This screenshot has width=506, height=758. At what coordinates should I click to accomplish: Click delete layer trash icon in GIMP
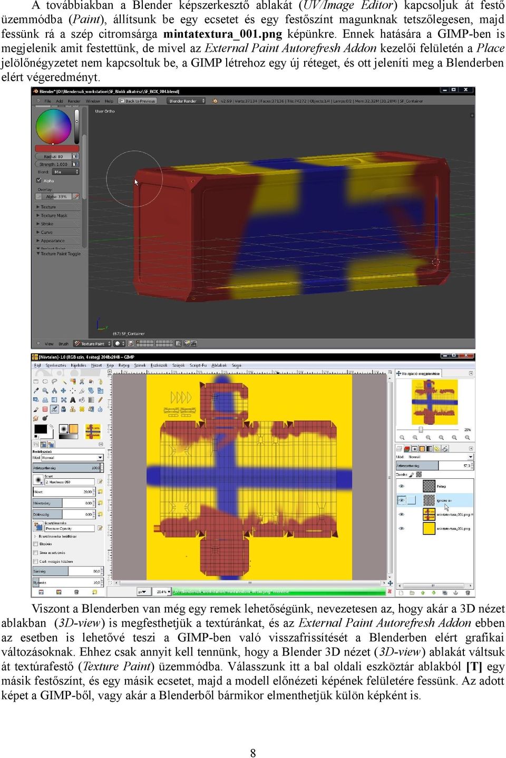468,593
